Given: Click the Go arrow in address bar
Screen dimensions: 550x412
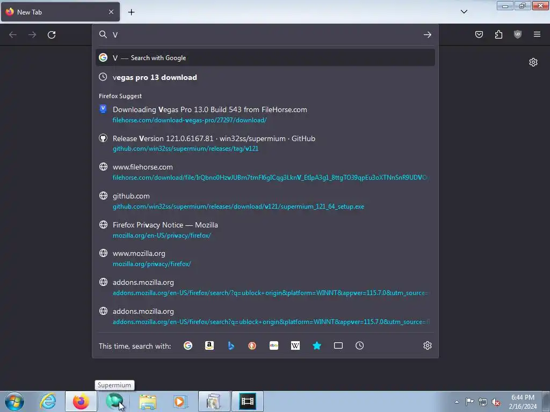Looking at the screenshot, I should 427,35.
